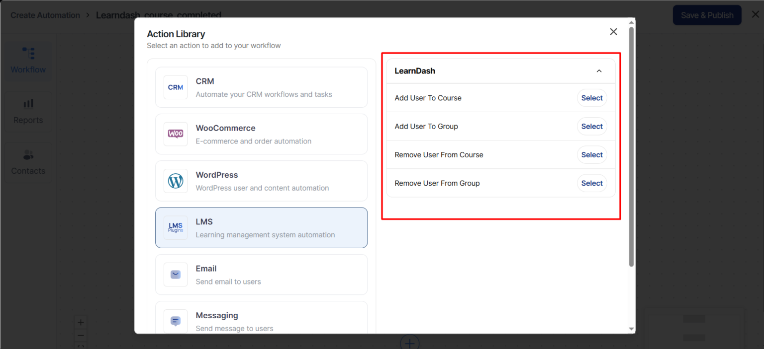Select the Remove User From Group action

pos(592,183)
